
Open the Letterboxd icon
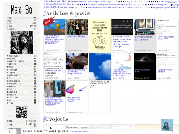pos(35,81)
